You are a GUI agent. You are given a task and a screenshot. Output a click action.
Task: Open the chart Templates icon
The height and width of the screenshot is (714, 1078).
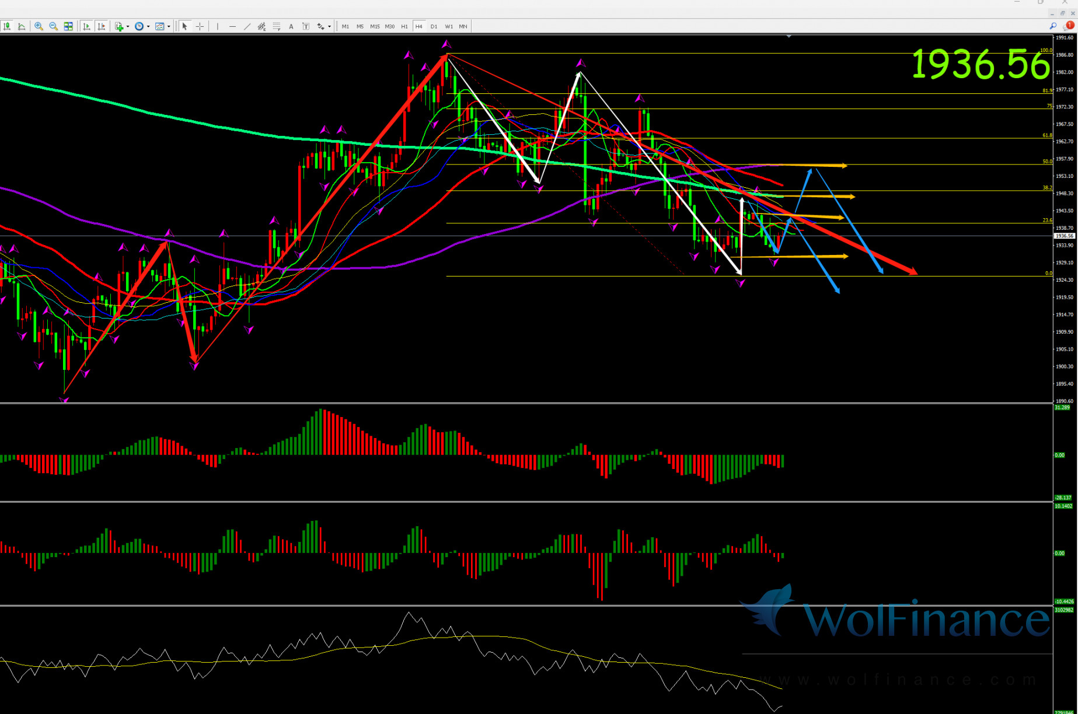click(x=159, y=26)
